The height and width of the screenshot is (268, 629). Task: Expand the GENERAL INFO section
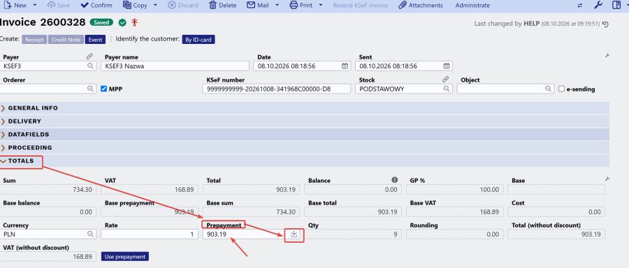[305, 108]
